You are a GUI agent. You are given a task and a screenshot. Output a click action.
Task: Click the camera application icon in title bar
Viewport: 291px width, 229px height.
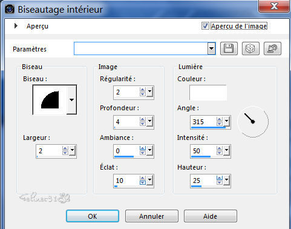point(10,9)
